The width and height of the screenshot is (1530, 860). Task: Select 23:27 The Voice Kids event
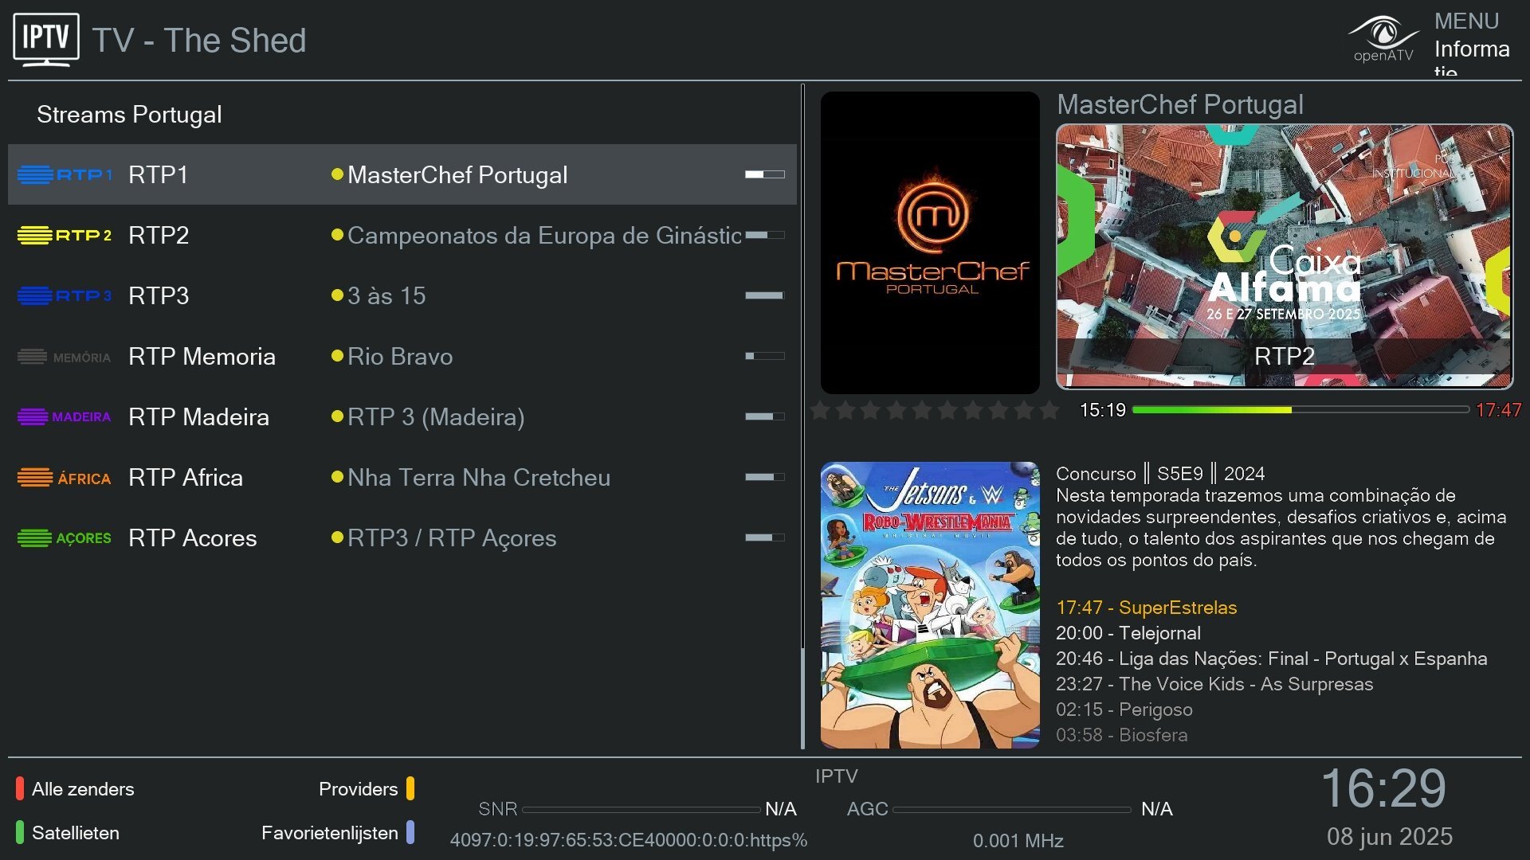click(1214, 684)
